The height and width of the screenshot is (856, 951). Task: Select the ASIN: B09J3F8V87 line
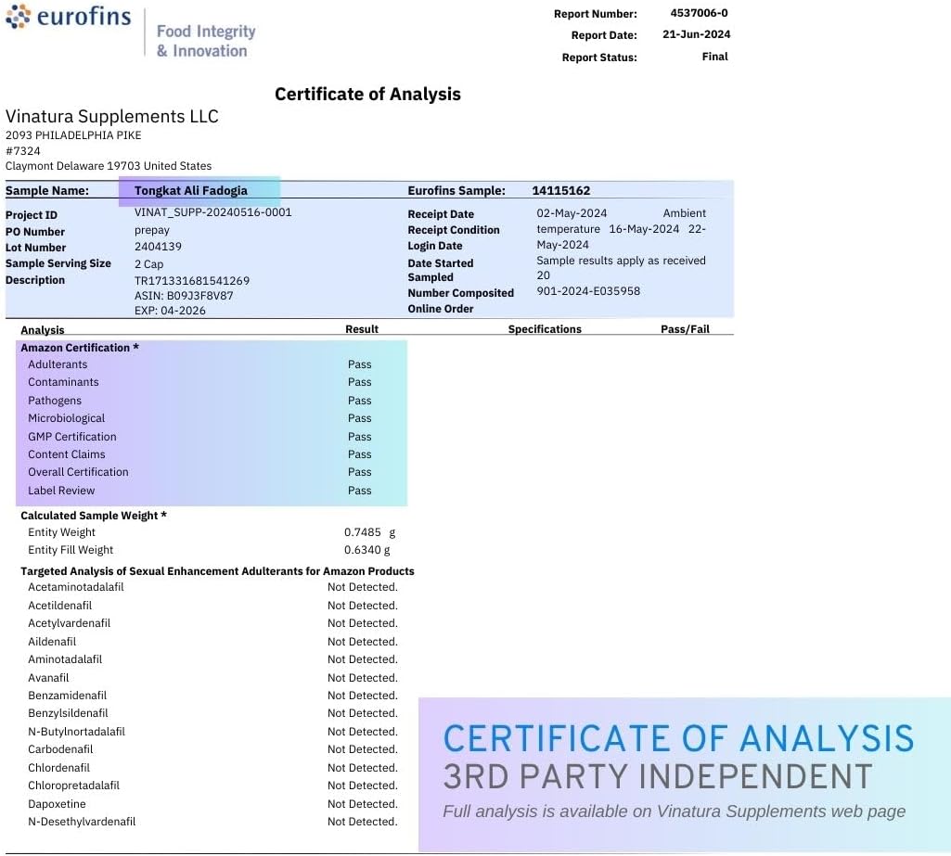(184, 296)
